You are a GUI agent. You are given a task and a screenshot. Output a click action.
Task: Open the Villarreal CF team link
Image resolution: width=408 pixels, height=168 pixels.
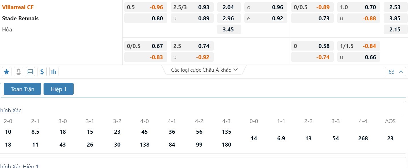pyautogui.click(x=18, y=7)
